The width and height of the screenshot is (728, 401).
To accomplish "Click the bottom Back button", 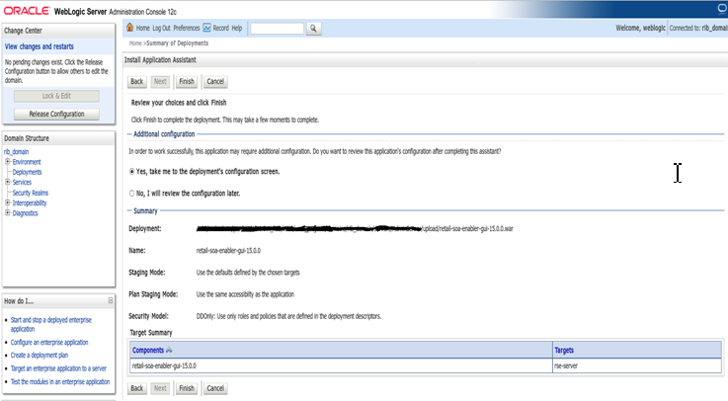I will tap(137, 388).
